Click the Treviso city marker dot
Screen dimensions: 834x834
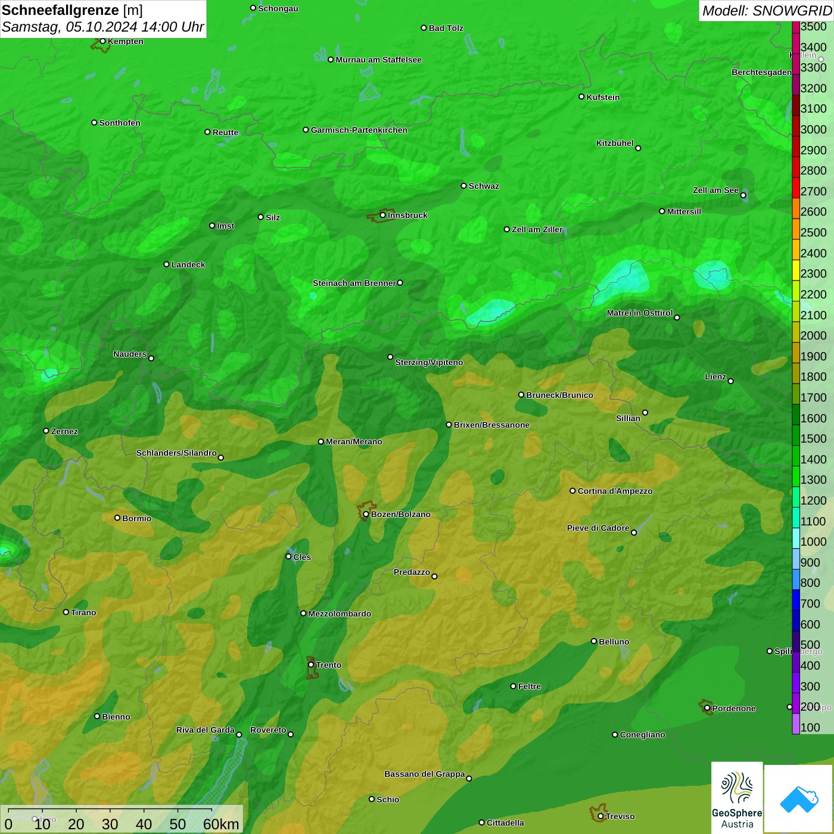pyautogui.click(x=600, y=816)
